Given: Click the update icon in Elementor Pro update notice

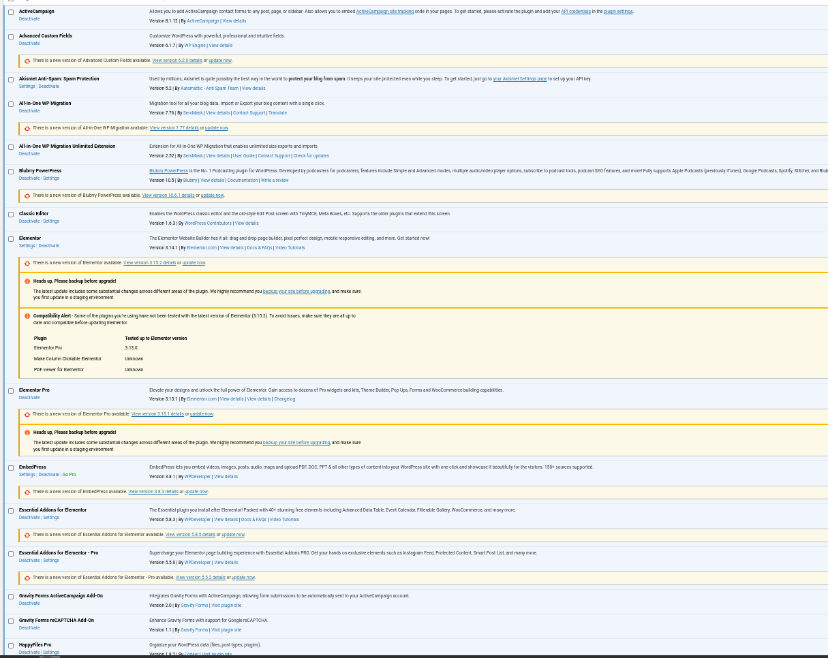Looking at the screenshot, I should [x=27, y=414].
